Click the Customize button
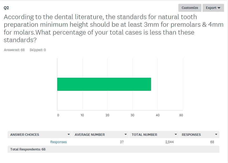The image size is (228, 163). pos(190,8)
